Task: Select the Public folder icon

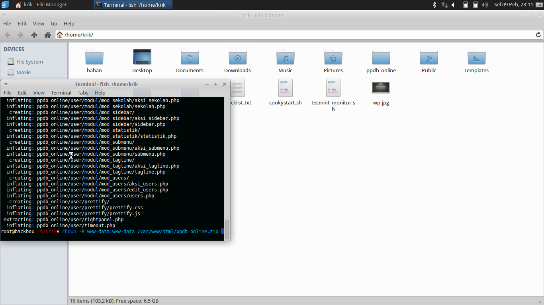Action: tap(429, 57)
